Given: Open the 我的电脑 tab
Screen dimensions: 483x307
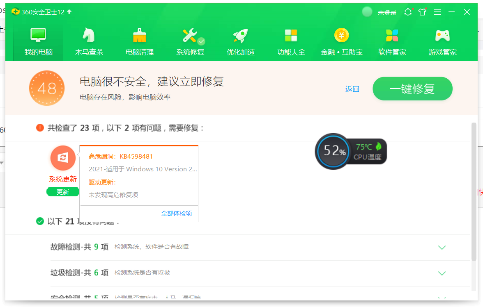Looking at the screenshot, I should coord(38,42).
